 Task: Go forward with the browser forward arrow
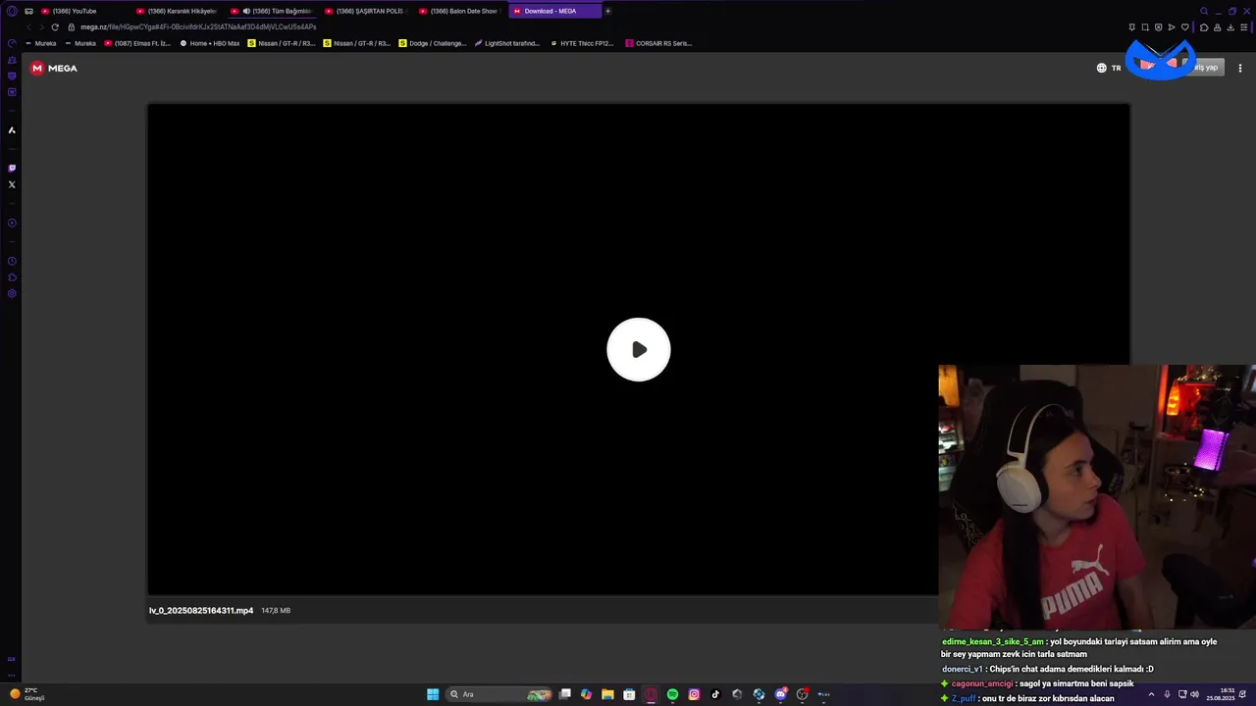pos(41,27)
